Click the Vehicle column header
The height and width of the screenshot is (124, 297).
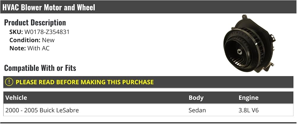pyautogui.click(x=16, y=98)
